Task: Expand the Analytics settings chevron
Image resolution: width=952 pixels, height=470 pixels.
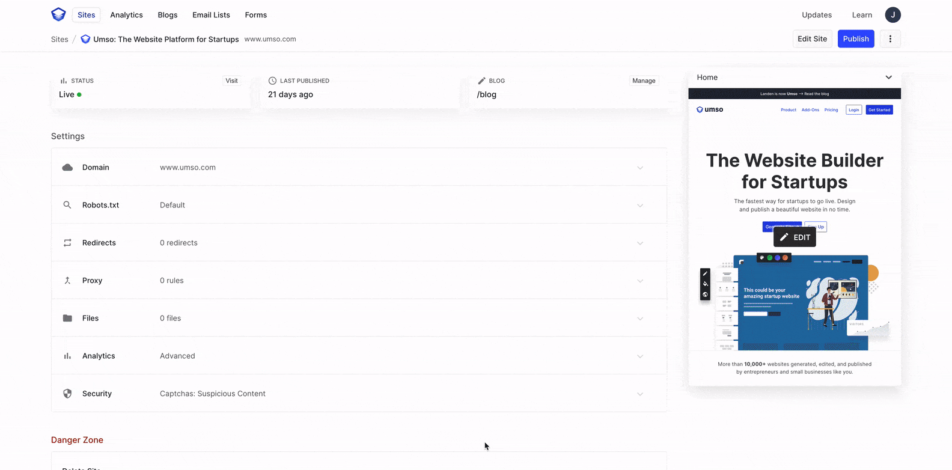Action: tap(640, 356)
